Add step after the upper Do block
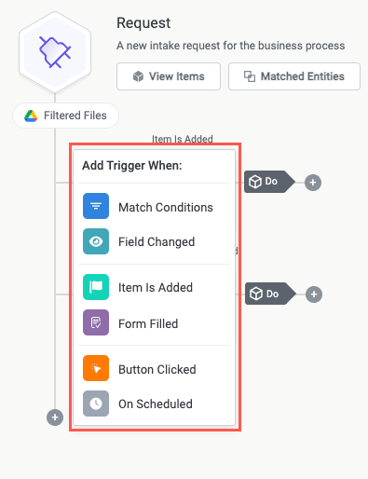The width and height of the screenshot is (368, 479). click(313, 183)
